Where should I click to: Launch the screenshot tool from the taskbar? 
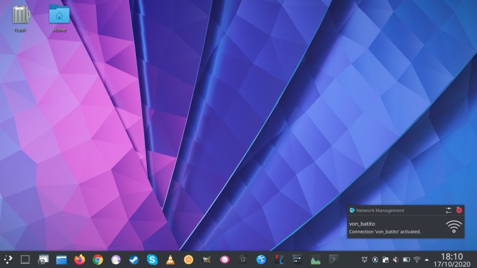(43, 260)
